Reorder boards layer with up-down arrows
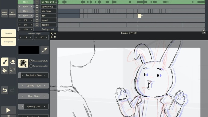Screen dimensions: 208x117 tap(37, 25)
